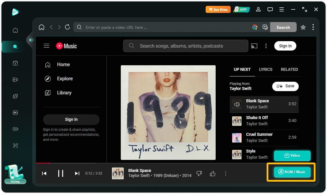Open the download box icon in the app sidebar
The height and width of the screenshot is (194, 327).
tap(15, 63)
